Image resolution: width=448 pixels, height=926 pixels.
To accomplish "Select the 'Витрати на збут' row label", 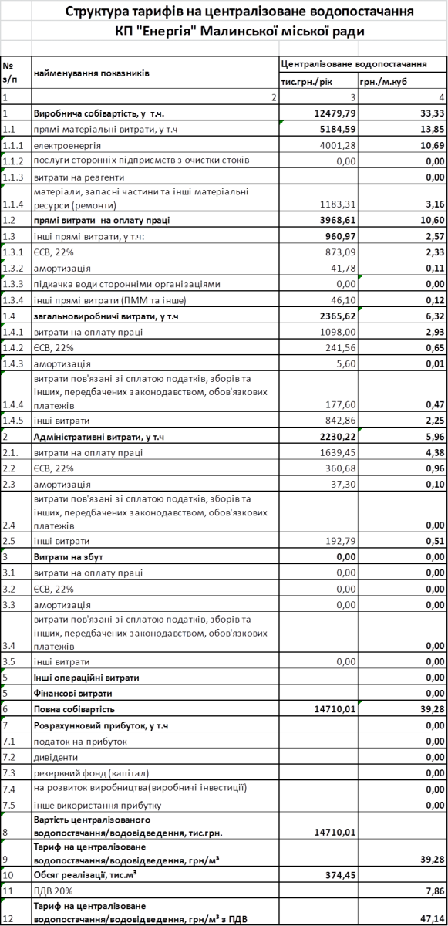I will tap(154, 556).
